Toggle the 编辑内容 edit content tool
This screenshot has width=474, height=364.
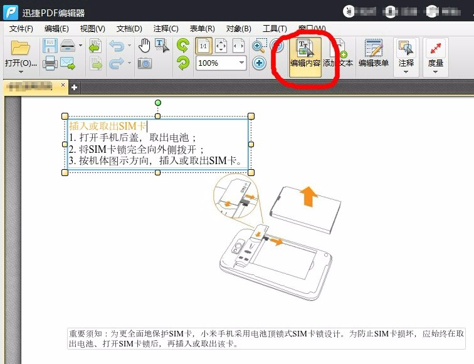[x=305, y=57]
